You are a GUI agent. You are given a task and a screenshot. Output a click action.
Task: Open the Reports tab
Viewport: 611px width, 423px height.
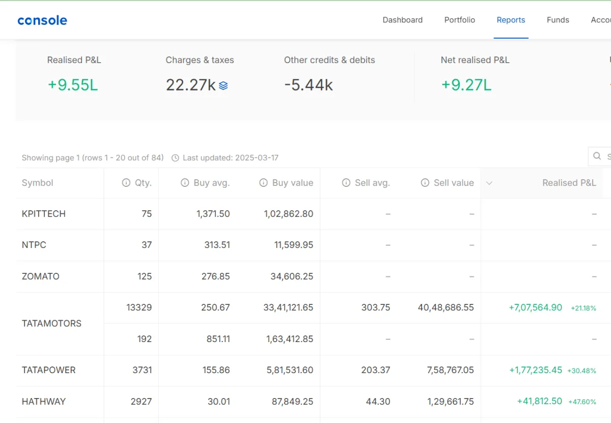[x=511, y=20]
